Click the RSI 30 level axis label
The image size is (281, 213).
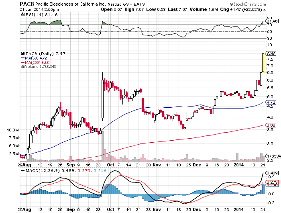tap(269, 38)
